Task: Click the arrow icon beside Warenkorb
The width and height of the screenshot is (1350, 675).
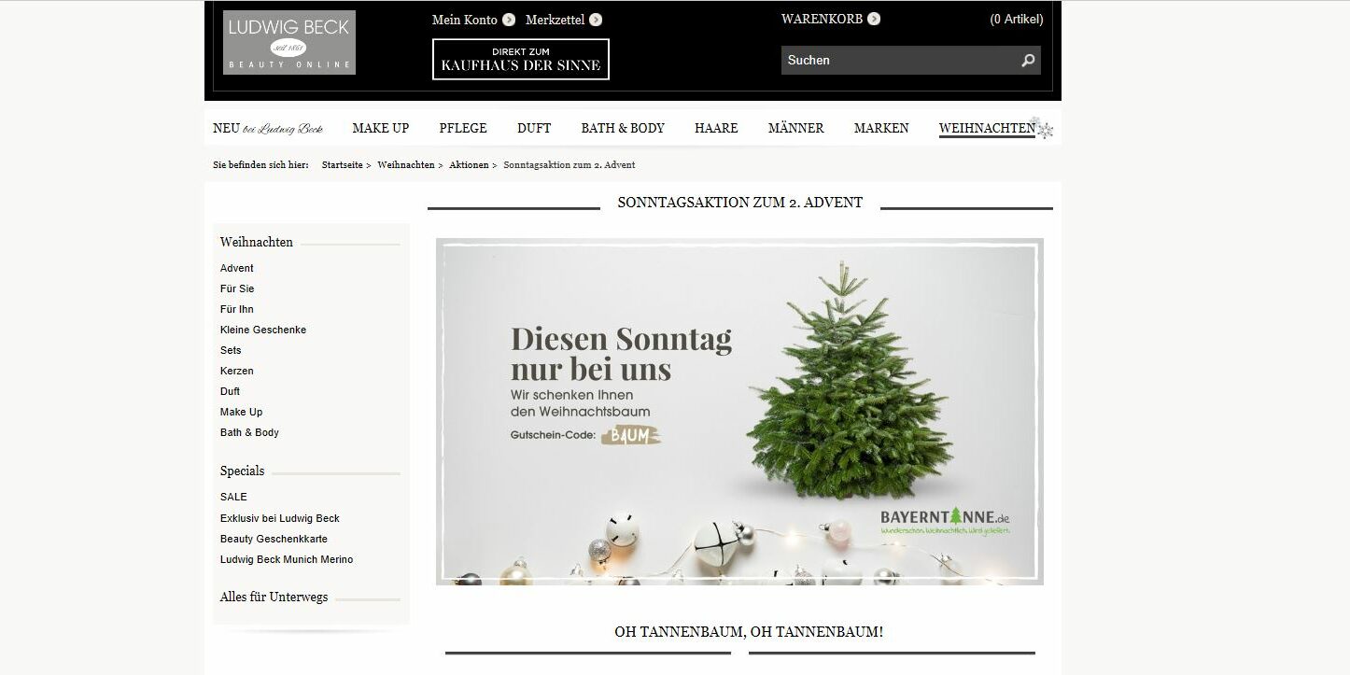Action: point(874,19)
